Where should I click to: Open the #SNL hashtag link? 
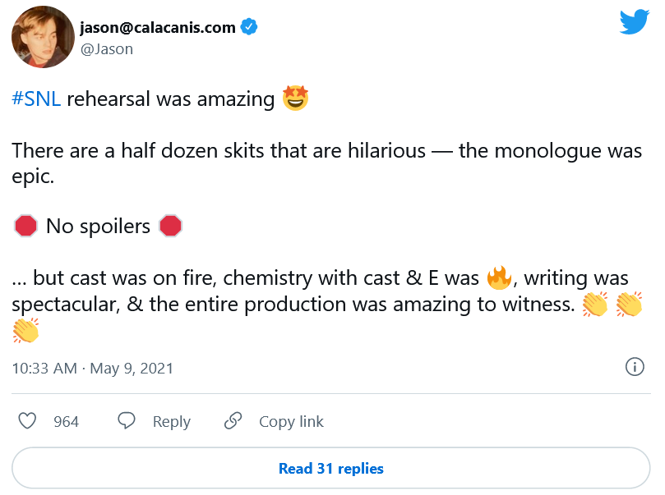pos(36,100)
